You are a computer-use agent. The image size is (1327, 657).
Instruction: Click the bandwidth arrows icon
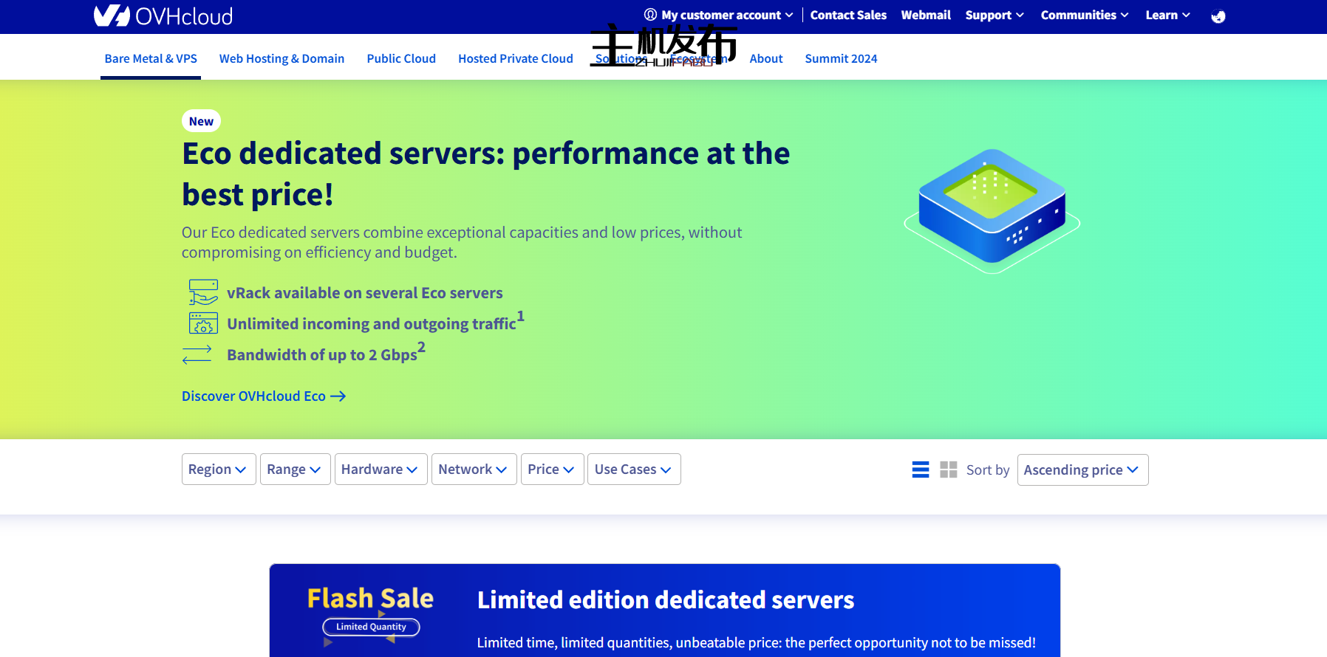coord(197,355)
